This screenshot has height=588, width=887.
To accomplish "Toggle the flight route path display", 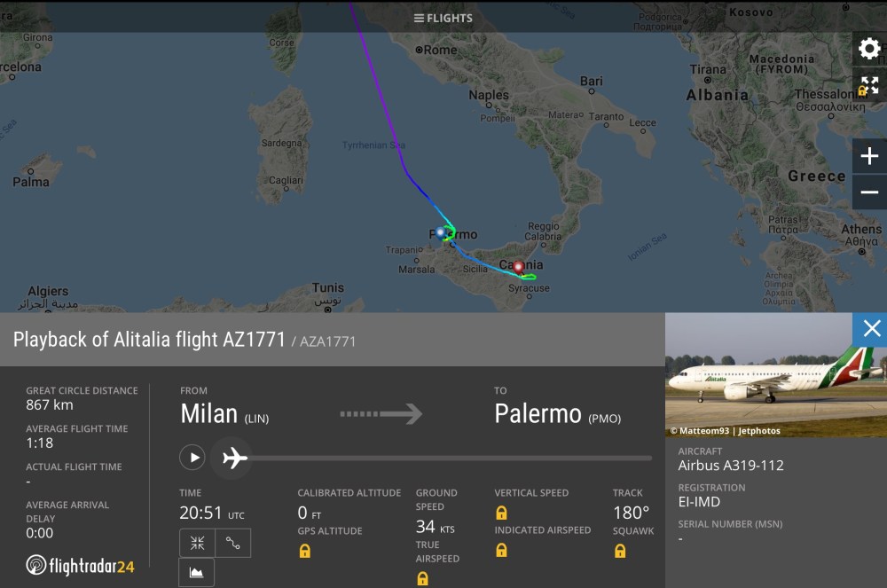I will tap(233, 543).
